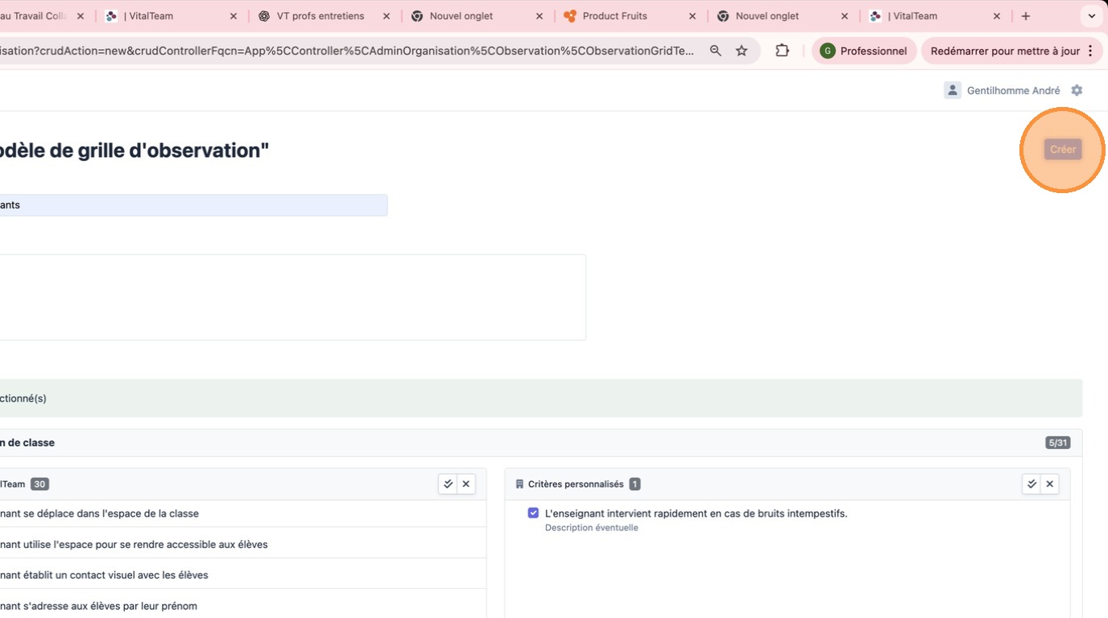
Task: Expand the tab search chevron
Action: (1092, 16)
